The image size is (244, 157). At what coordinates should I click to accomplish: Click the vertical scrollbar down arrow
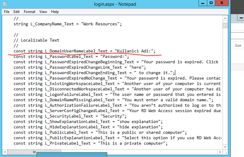point(225,147)
